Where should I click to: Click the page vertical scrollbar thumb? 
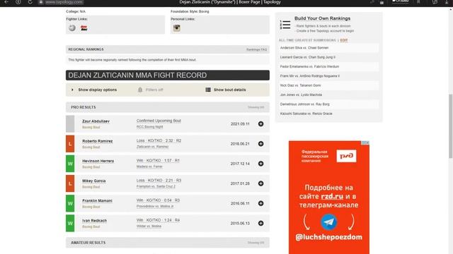coord(450,126)
